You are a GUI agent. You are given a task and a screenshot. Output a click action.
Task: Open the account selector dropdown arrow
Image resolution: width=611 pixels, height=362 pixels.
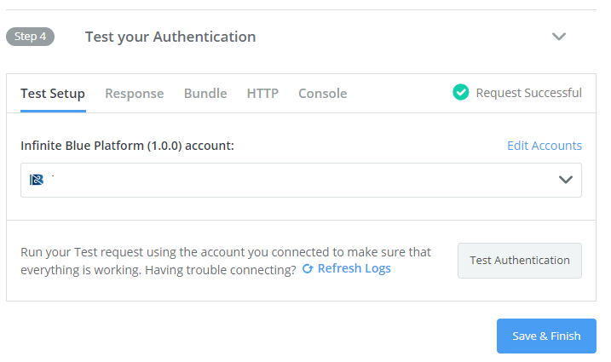coord(565,180)
